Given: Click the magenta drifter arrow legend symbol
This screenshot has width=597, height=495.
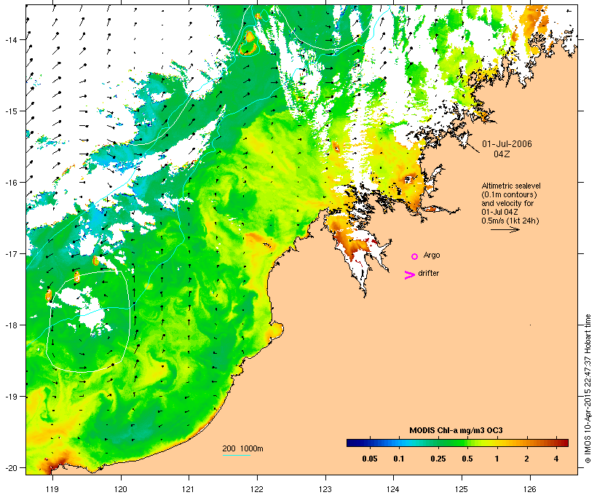Looking at the screenshot, I should pyautogui.click(x=410, y=275).
